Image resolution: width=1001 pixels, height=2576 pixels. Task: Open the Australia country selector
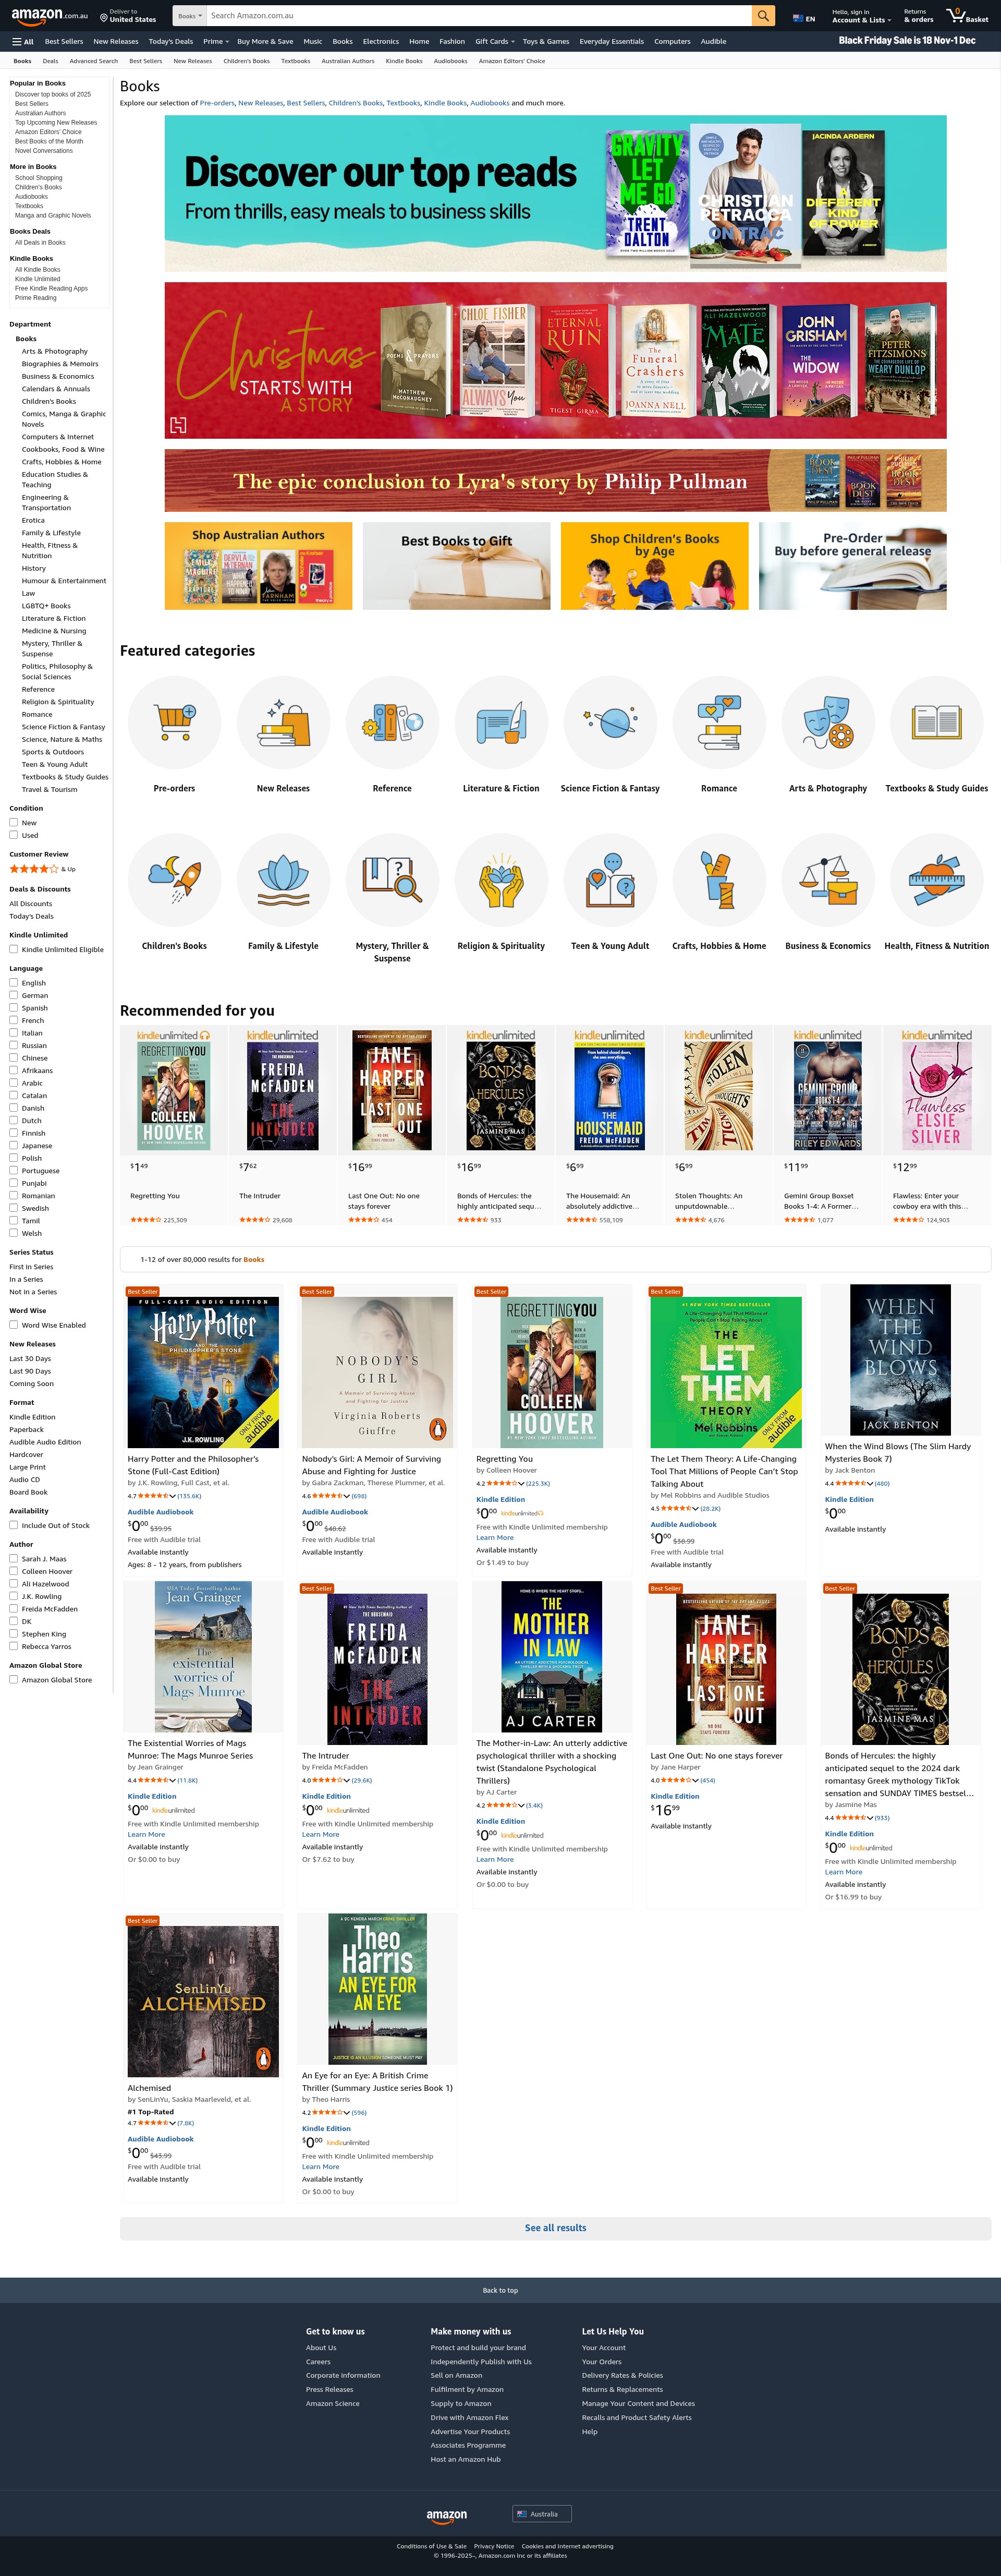[x=542, y=2514]
